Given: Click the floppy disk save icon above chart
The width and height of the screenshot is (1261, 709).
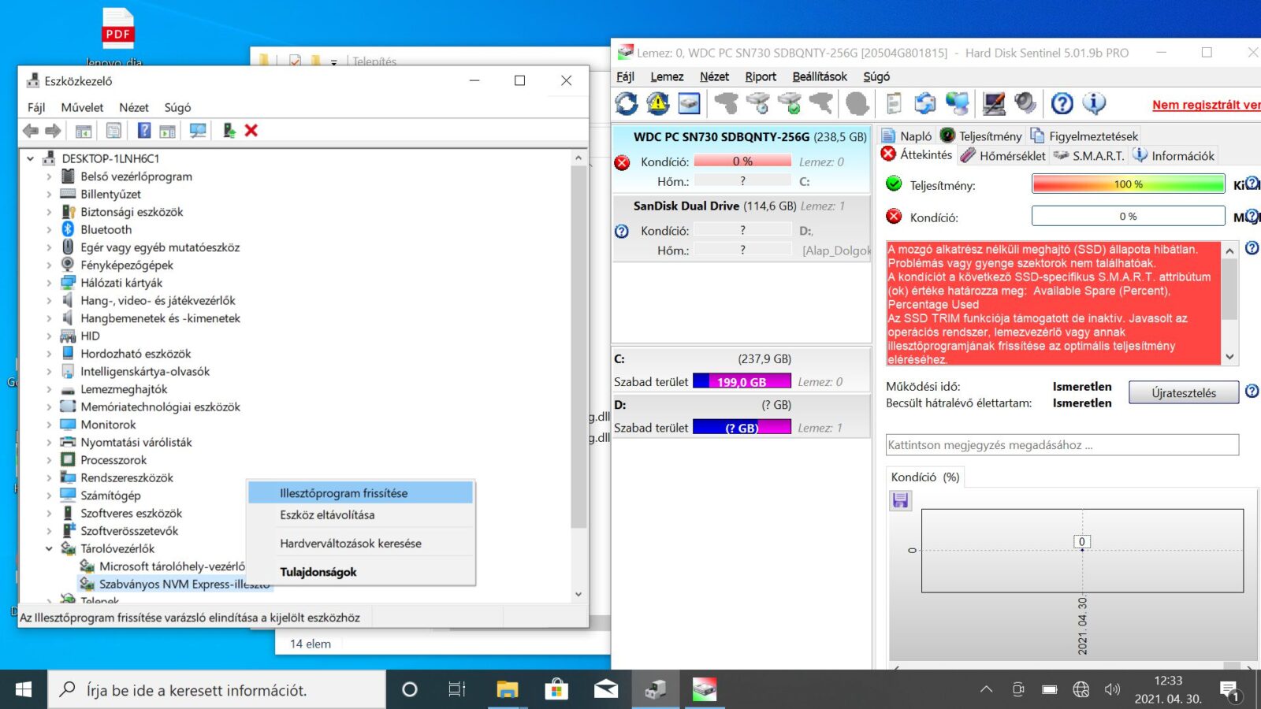Looking at the screenshot, I should [900, 500].
